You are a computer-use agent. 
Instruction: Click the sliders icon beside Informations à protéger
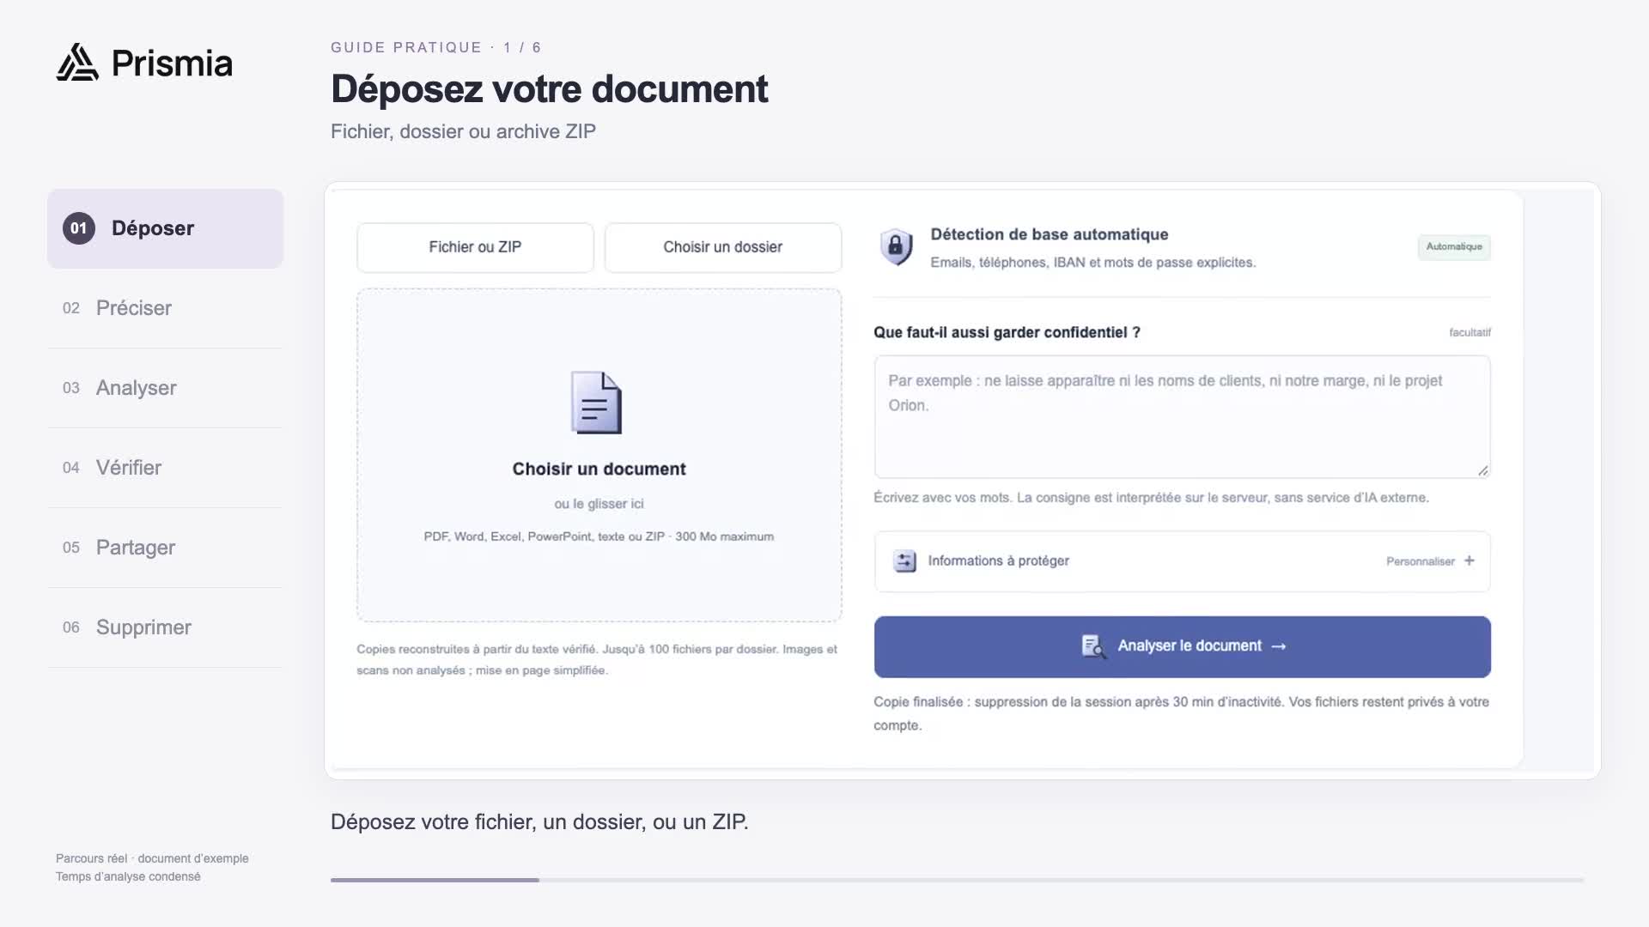coord(904,561)
